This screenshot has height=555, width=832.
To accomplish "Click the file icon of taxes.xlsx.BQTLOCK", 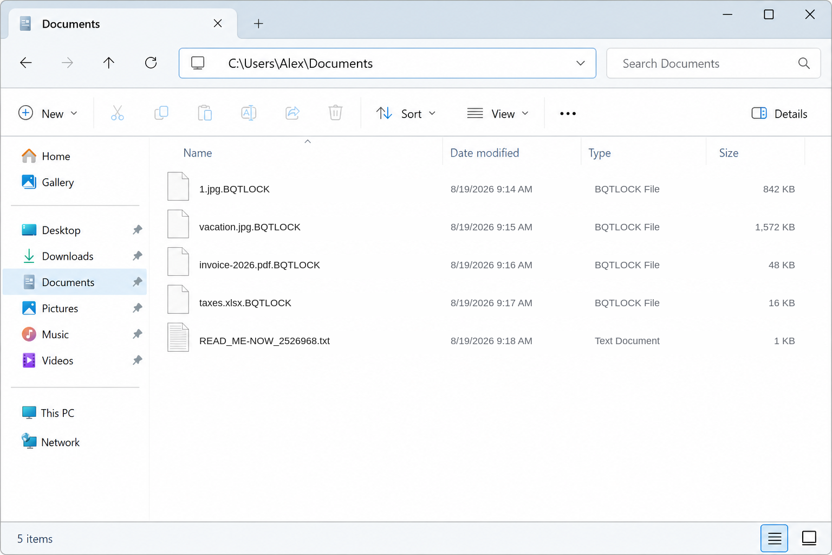I will [178, 300].
